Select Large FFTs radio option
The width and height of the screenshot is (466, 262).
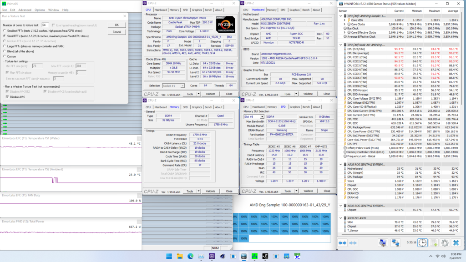(x=5, y=46)
